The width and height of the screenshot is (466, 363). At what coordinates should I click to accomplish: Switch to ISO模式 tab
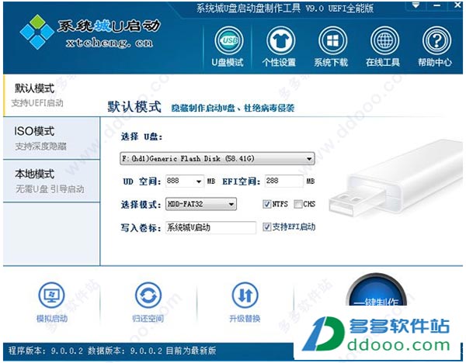point(51,138)
